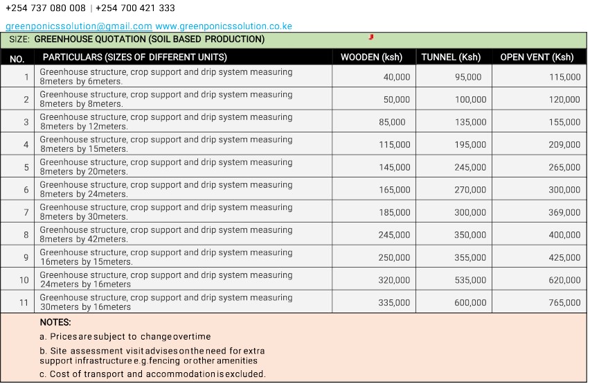Click phone number +254 737 080 008
Image resolution: width=590 pixels, height=384 pixels.
coord(46,8)
